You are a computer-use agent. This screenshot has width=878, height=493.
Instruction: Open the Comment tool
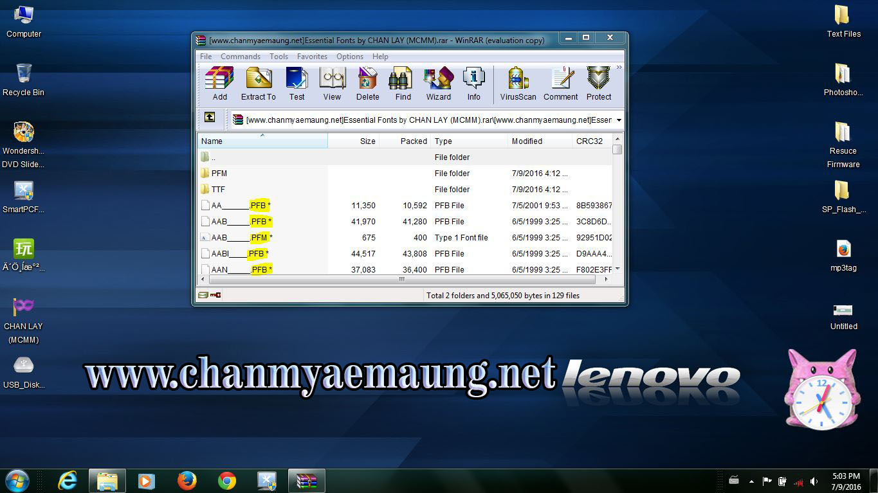(x=560, y=84)
